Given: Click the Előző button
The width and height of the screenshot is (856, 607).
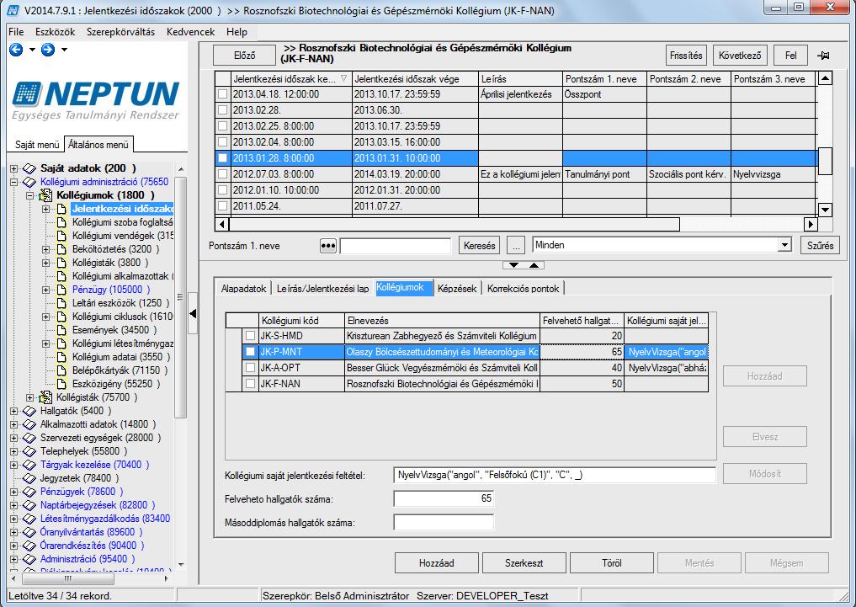Looking at the screenshot, I should 245,56.
